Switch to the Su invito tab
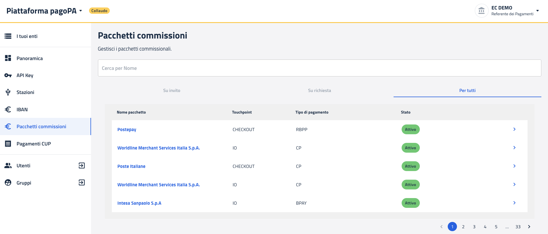Image resolution: width=548 pixels, height=234 pixels. [172, 91]
